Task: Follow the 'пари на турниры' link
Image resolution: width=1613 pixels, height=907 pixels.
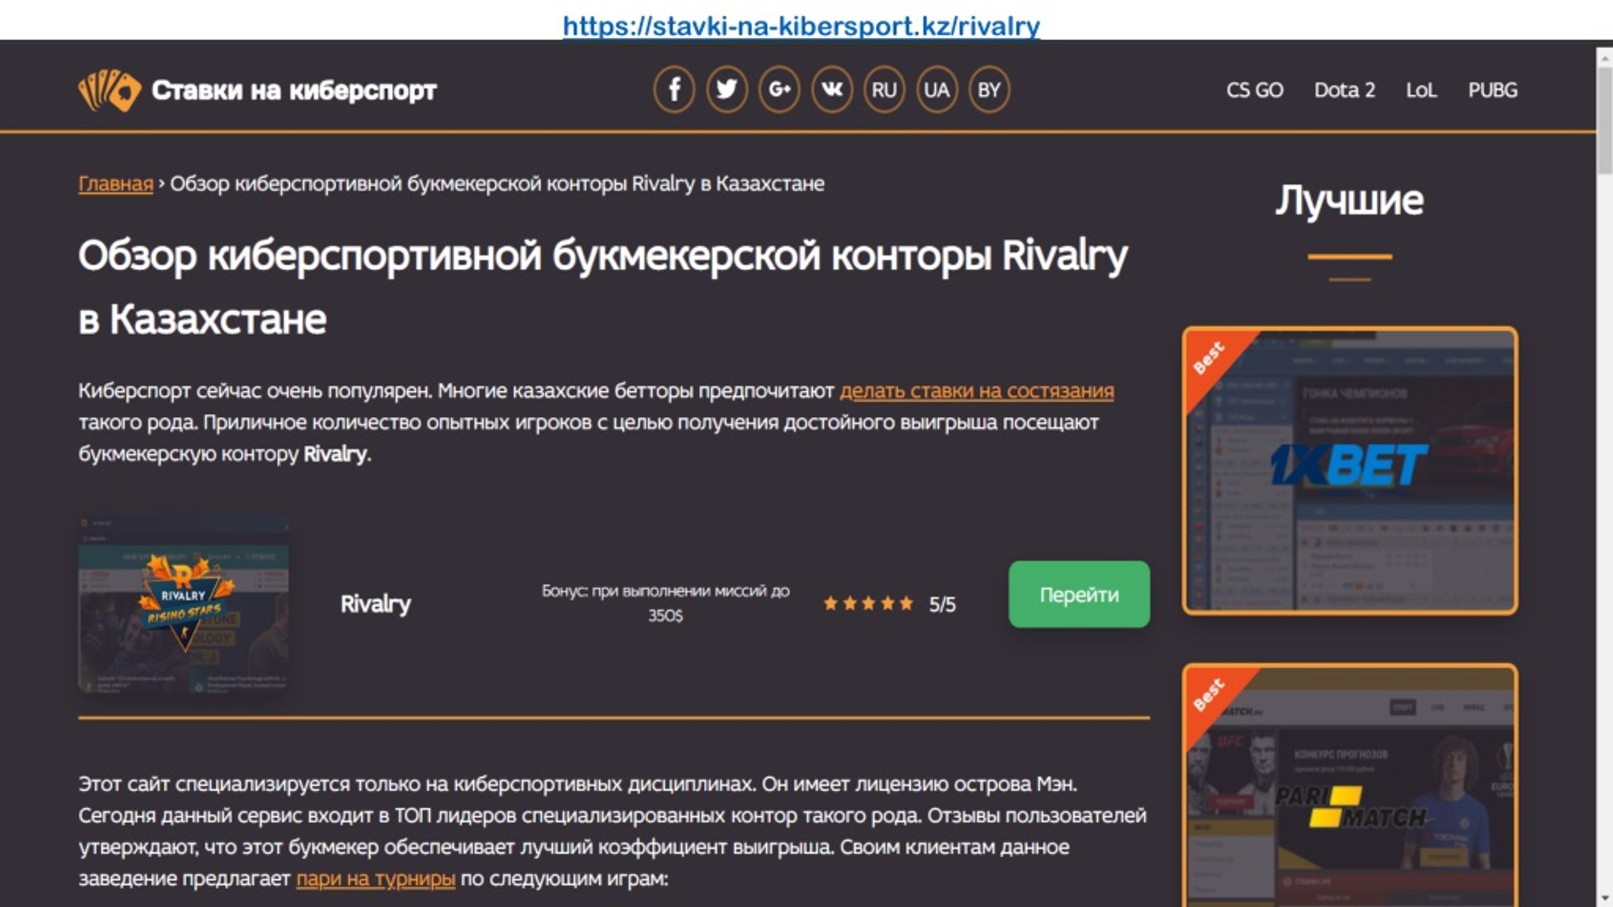Action: (376, 878)
